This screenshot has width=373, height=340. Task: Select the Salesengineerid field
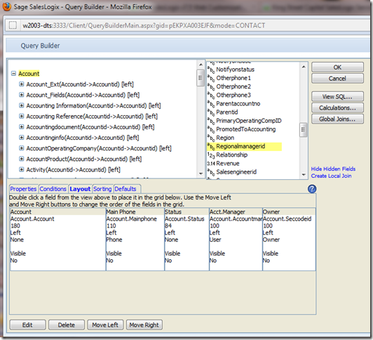click(236, 172)
